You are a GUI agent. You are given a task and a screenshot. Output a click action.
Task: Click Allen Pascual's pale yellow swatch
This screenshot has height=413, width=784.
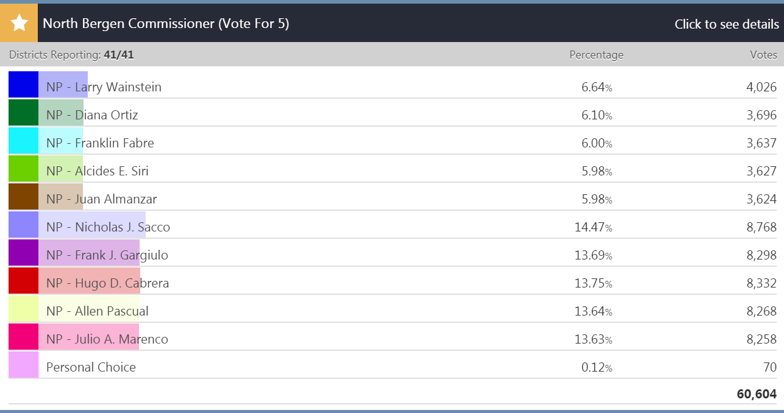coord(24,309)
